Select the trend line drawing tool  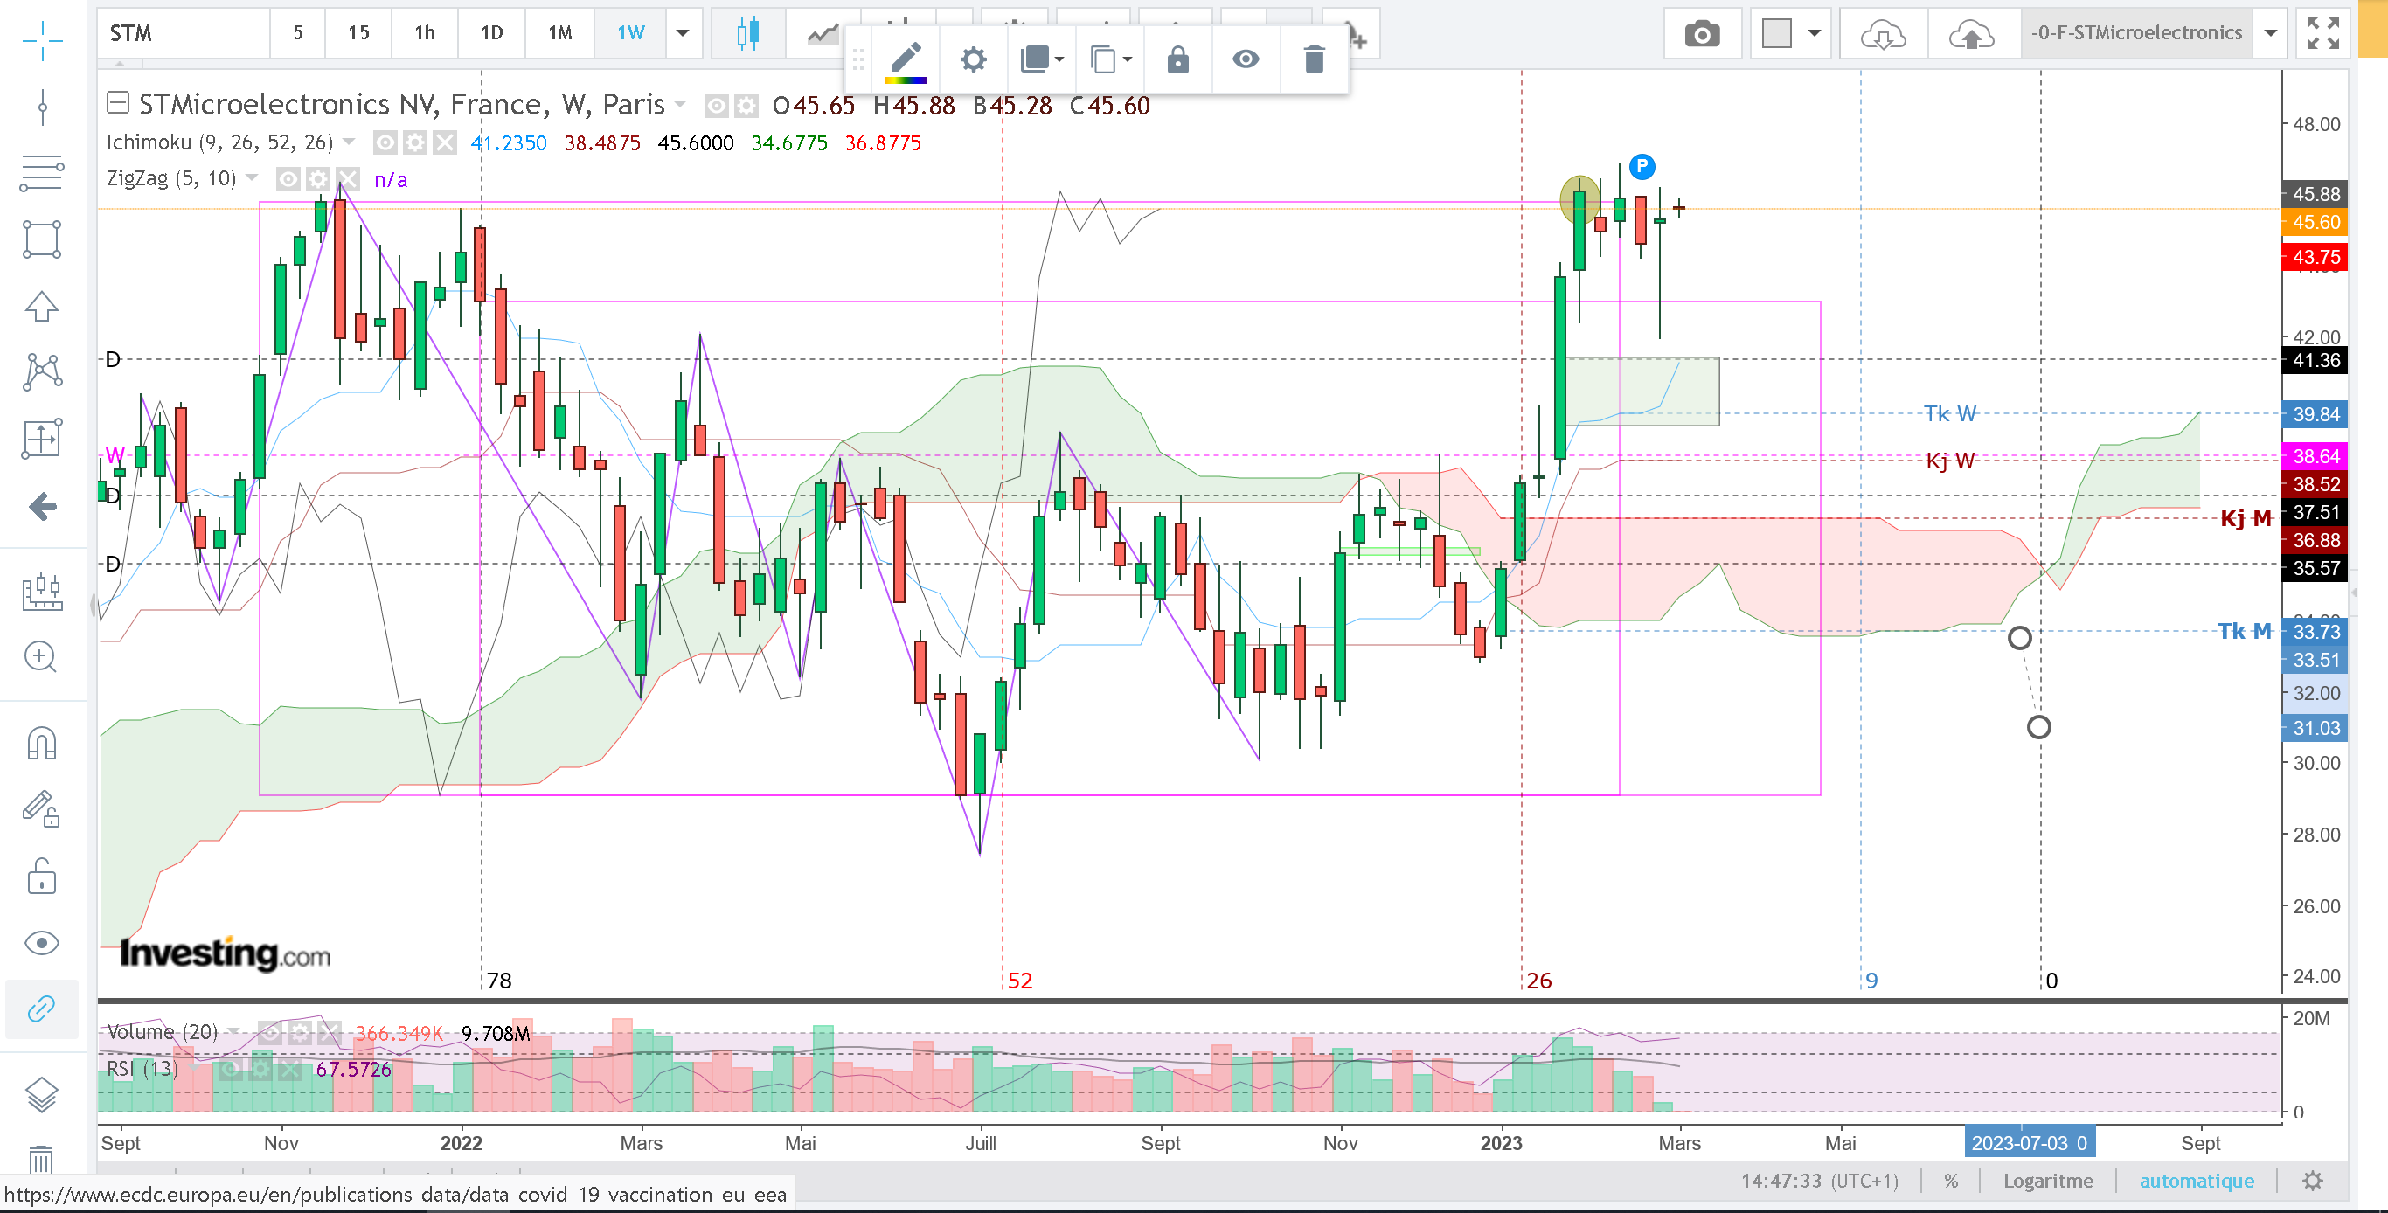42,107
